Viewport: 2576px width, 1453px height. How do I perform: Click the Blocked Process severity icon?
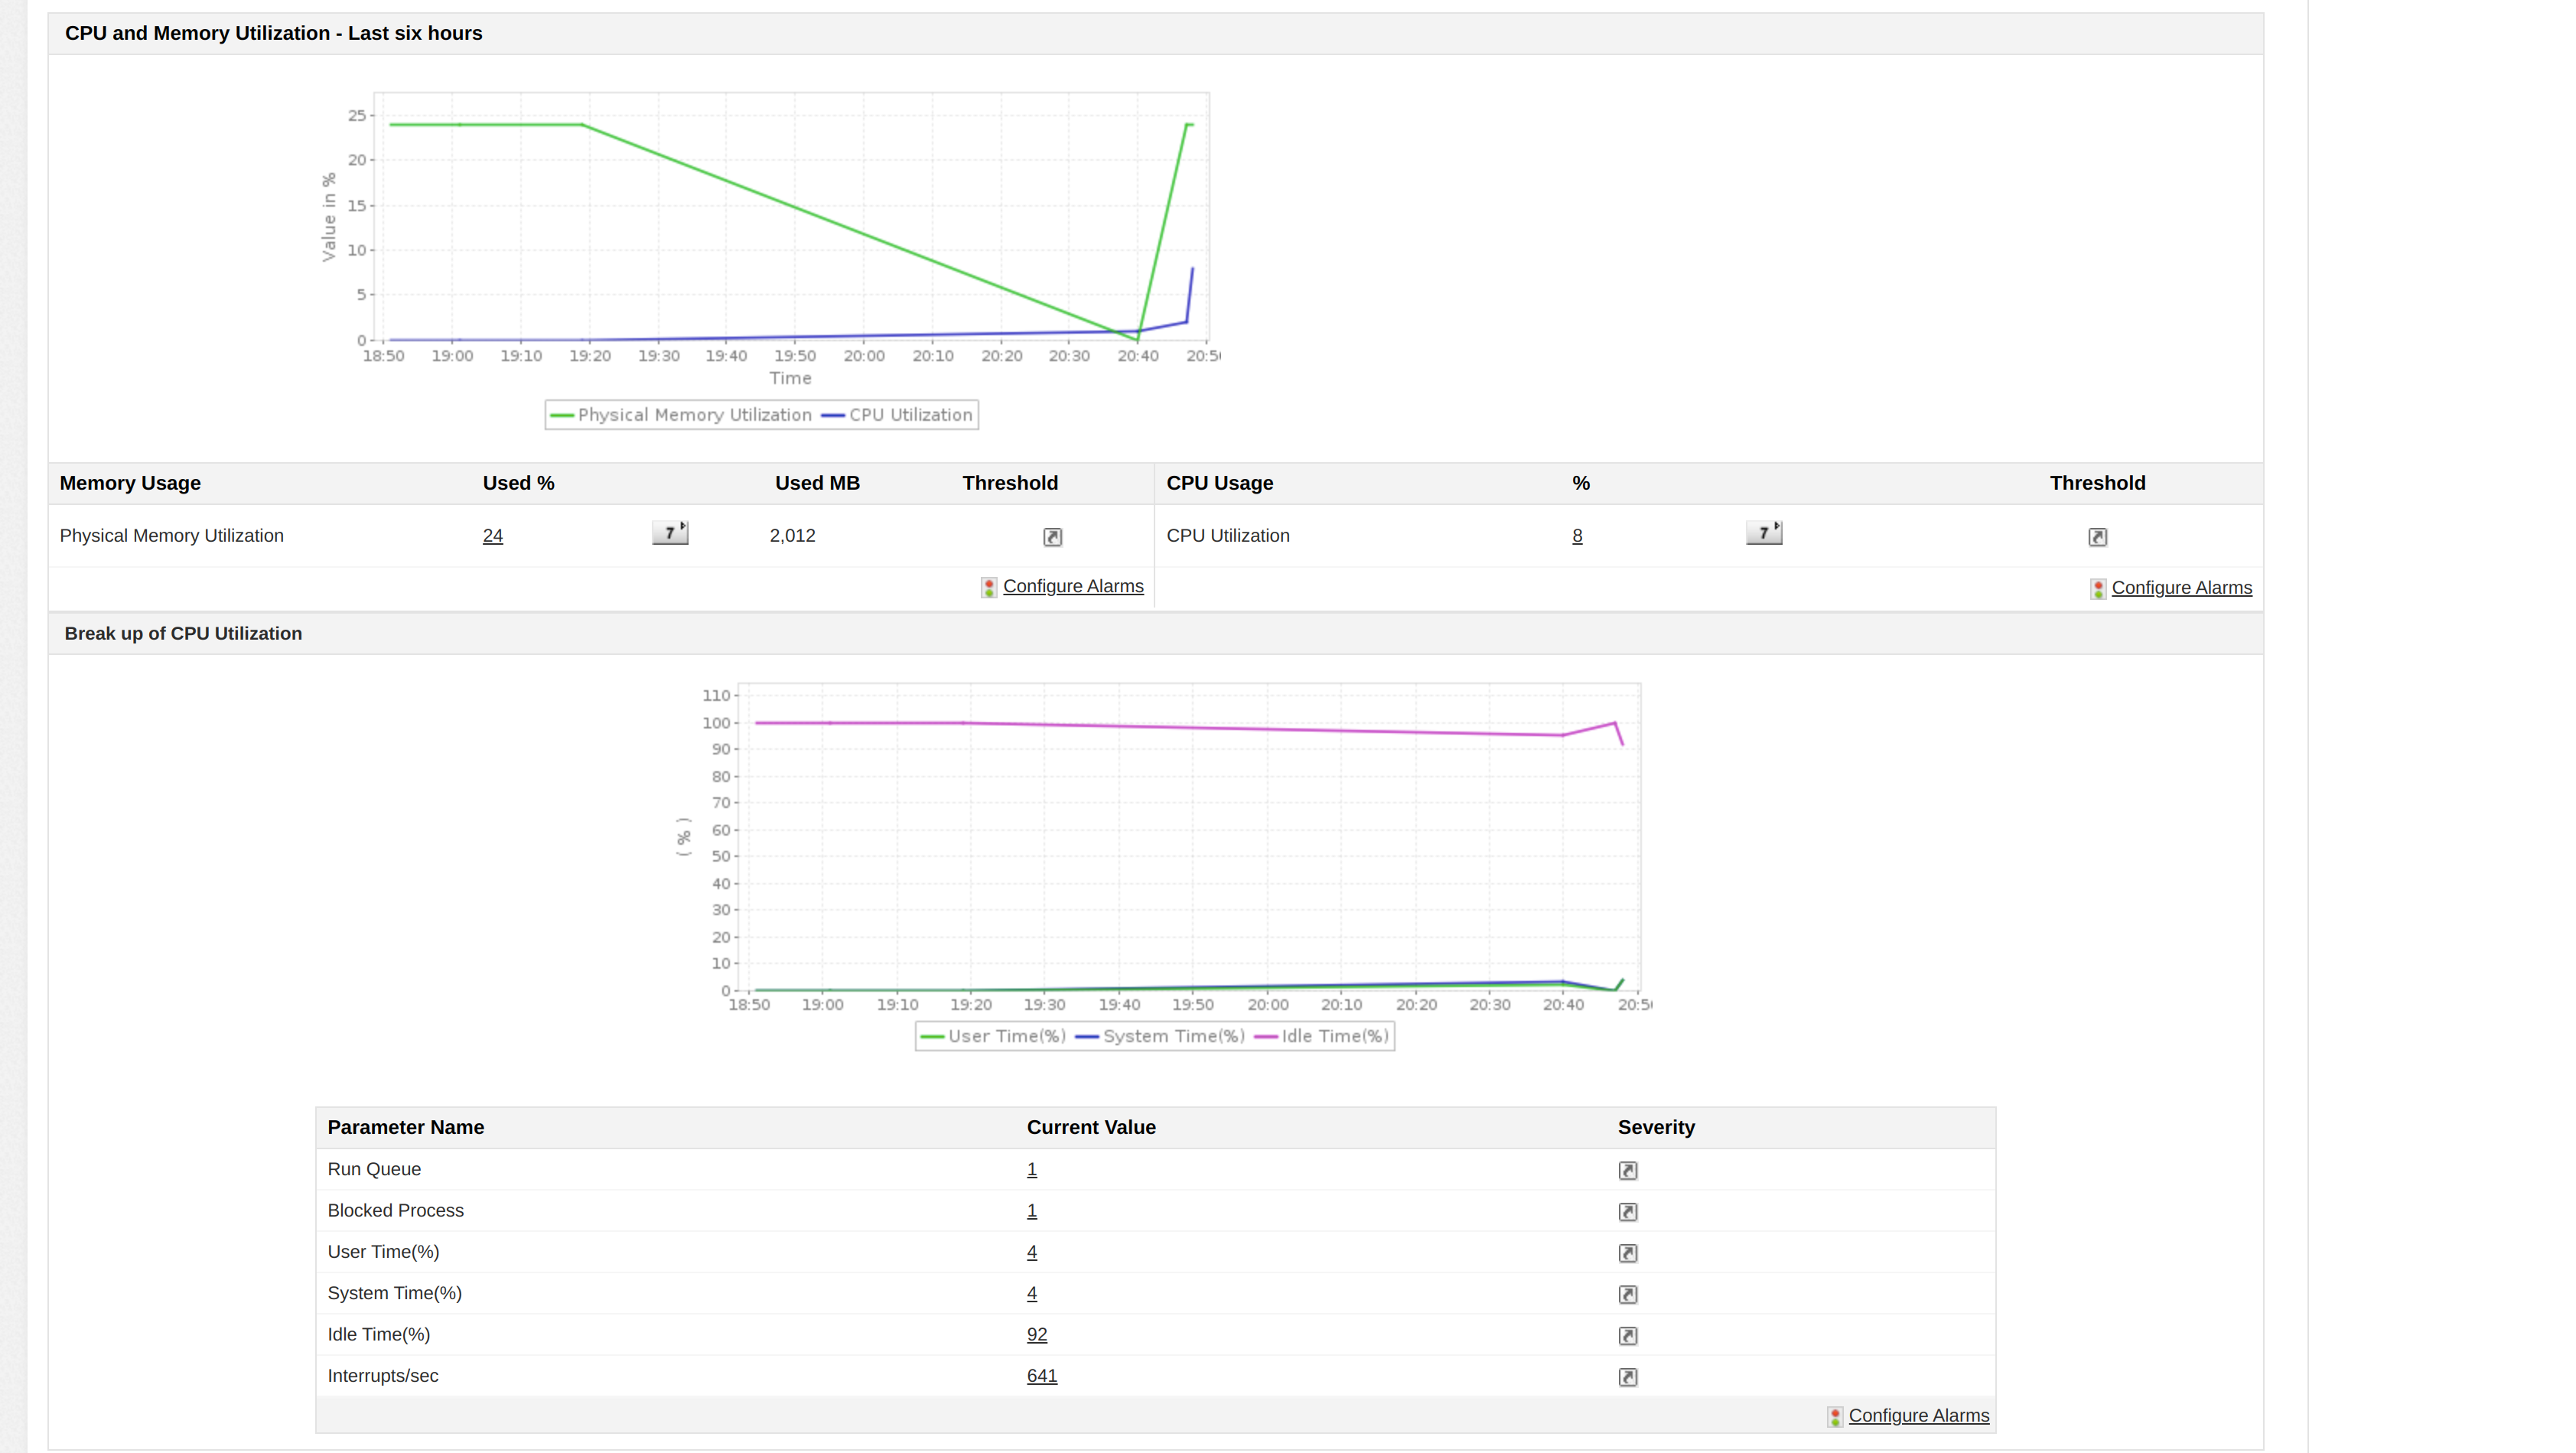[1627, 1212]
